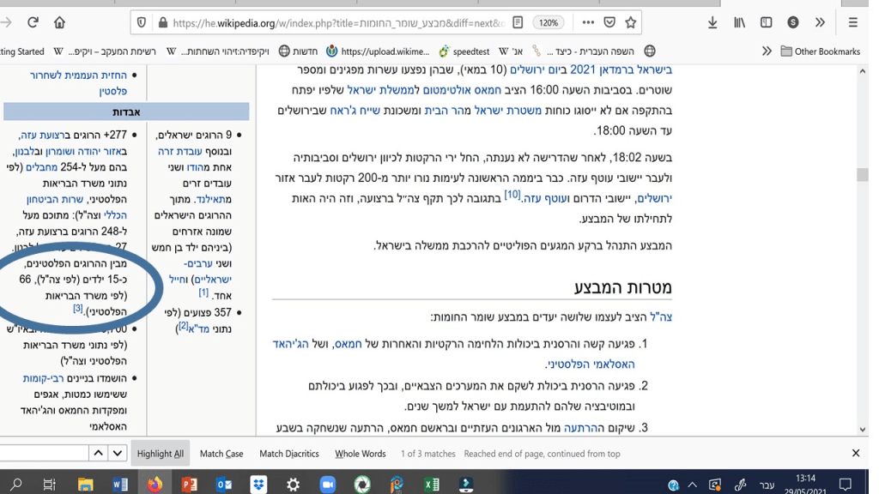
Task: Reload the page with the refresh icon
Action: coord(33,23)
